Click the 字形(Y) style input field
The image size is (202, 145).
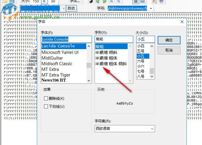(x=114, y=39)
